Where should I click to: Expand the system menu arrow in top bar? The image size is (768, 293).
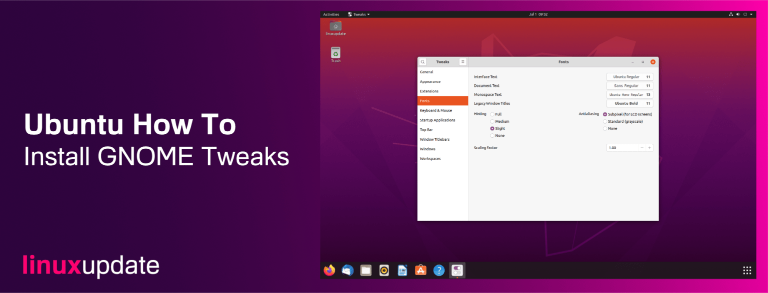pyautogui.click(x=751, y=14)
